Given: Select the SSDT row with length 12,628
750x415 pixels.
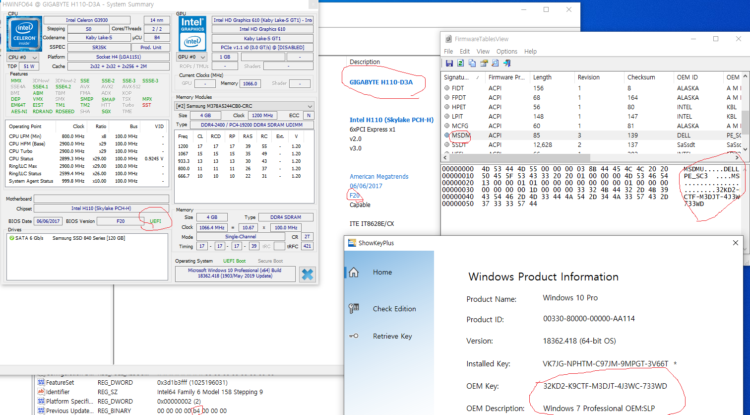Looking at the screenshot, I should point(591,145).
